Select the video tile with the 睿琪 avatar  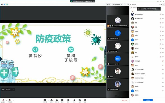[x=118, y=59]
